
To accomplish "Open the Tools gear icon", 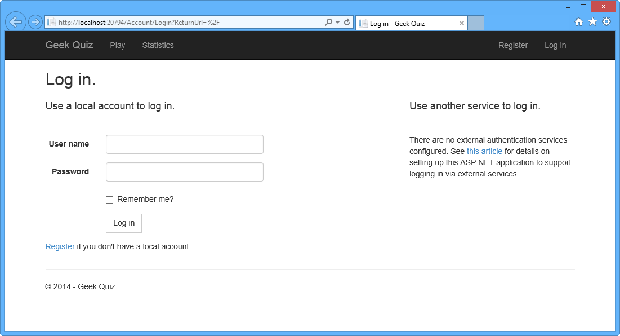I will 606,22.
